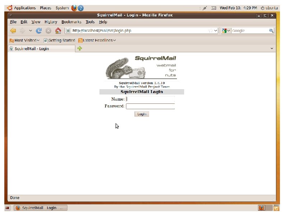Open the Bookmarks menu
This screenshot has width=285, height=213.
(71, 22)
